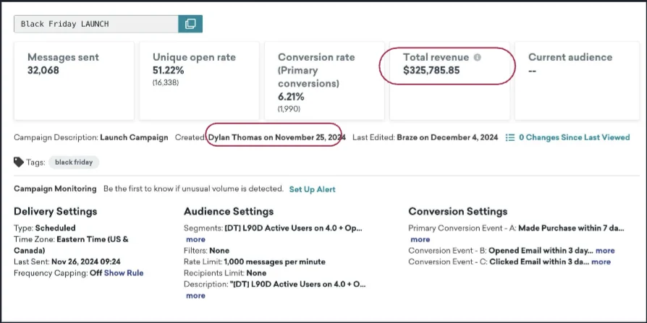Click the Total revenue value $325,785.85
647x323 pixels.
tap(431, 70)
